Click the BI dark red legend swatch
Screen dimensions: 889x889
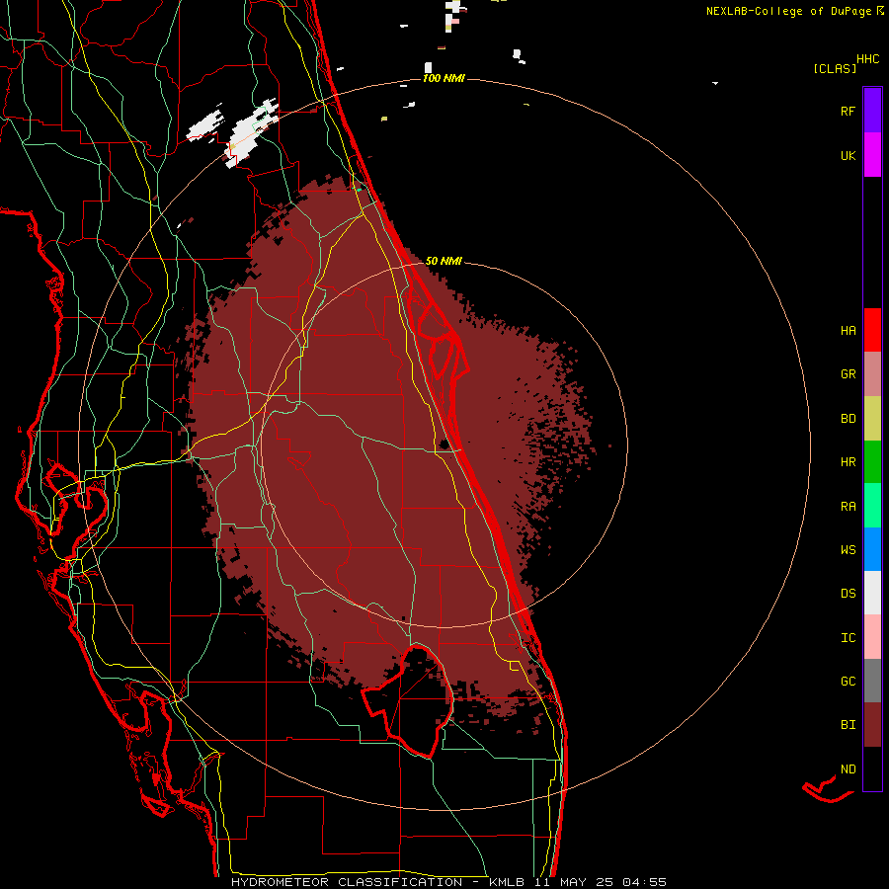click(872, 725)
